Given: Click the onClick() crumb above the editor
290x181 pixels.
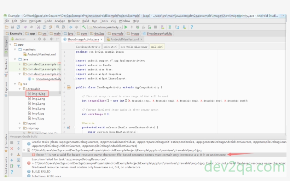Looking at the screenshot, I should pos(157,47).
